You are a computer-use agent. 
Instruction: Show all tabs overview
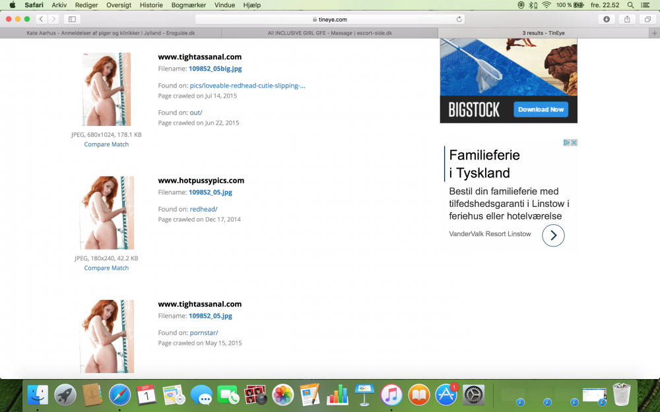[x=647, y=19]
